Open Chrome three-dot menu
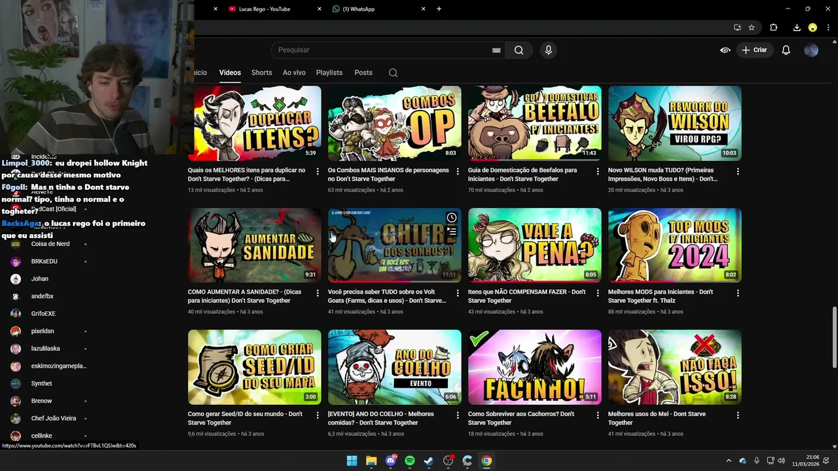This screenshot has width=838, height=471. coord(828,27)
